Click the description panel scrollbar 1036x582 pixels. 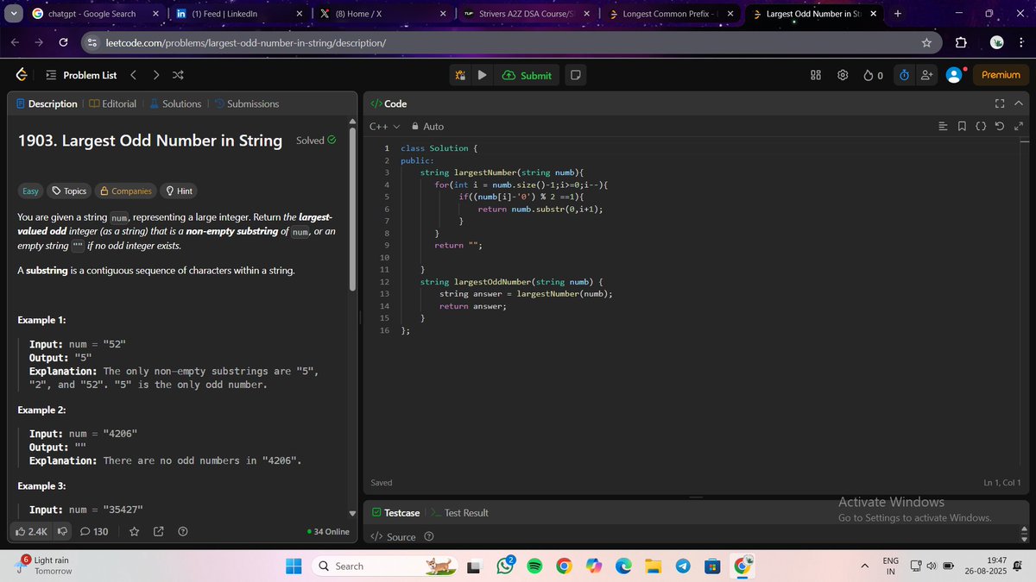[x=351, y=209]
